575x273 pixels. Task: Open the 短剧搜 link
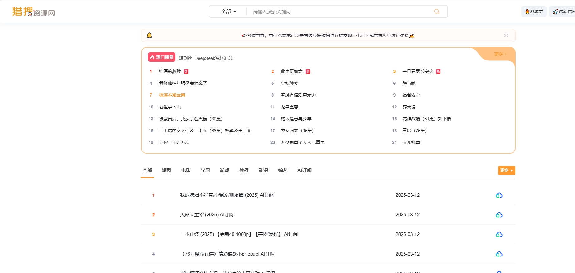pyautogui.click(x=185, y=58)
